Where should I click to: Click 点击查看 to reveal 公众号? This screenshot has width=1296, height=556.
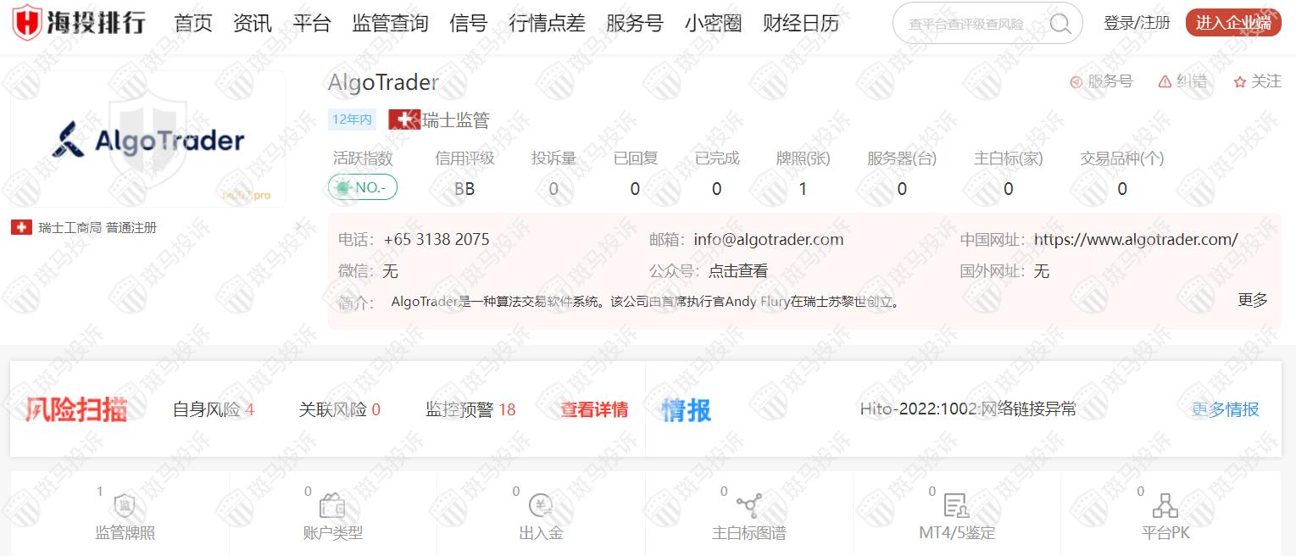click(x=737, y=271)
